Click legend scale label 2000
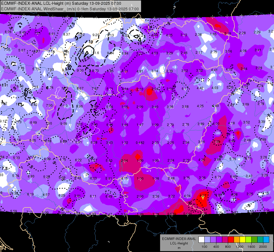 click(x=263, y=247)
